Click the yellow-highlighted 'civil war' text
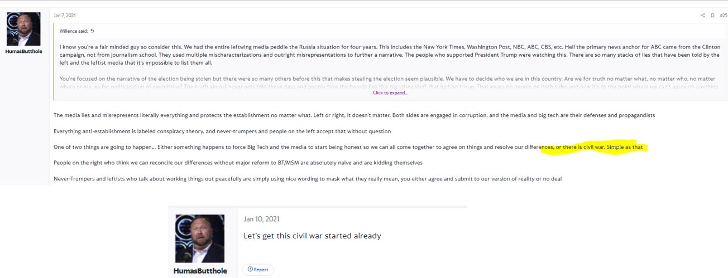Viewport: 728px width, 278px height. 594,147
